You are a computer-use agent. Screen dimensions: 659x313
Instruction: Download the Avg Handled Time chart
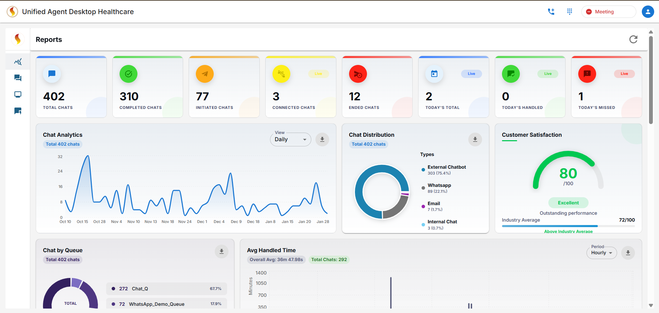pyautogui.click(x=628, y=253)
